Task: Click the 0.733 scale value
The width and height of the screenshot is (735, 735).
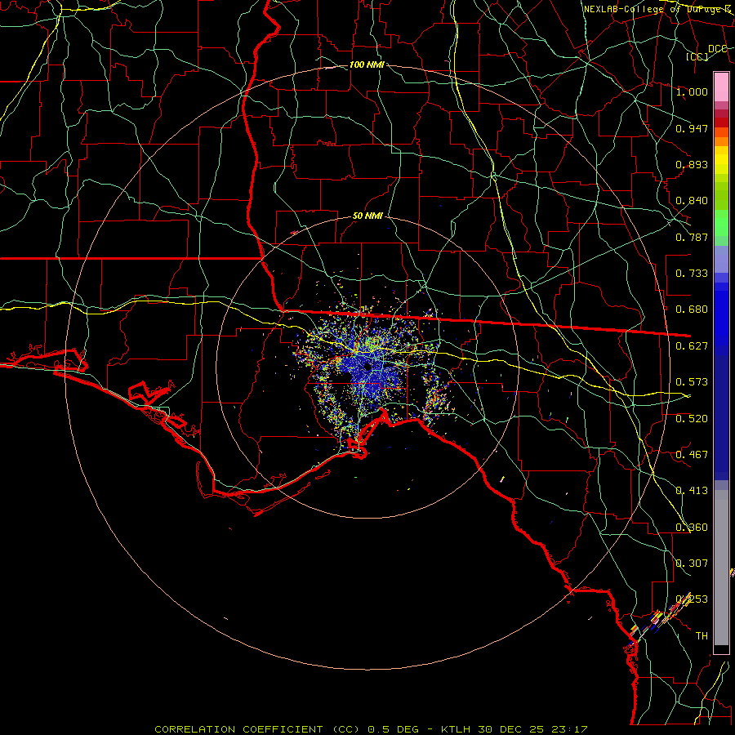Action: (x=692, y=274)
